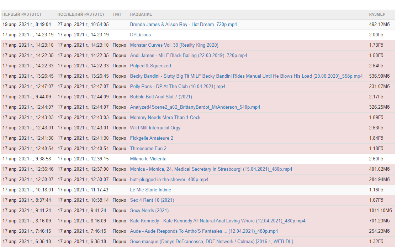397x247 pixels.
Task: Open the butt-plugged-in-the-shower_480p.mp4 link
Action: pyautogui.click(x=169, y=180)
